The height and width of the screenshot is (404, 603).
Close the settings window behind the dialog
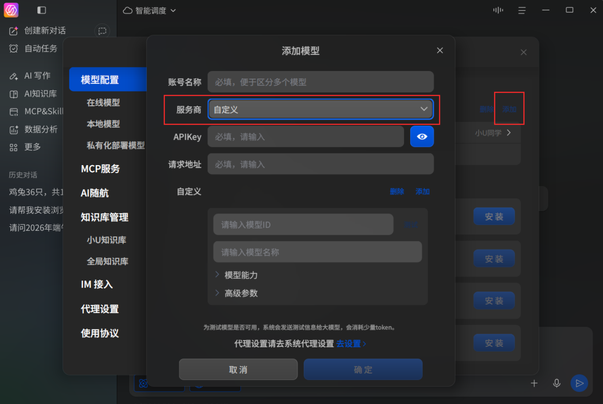pos(524,52)
